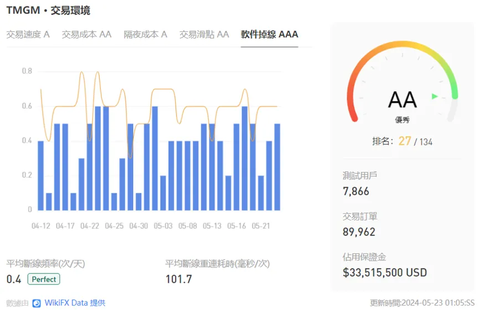Select the 隔夜成本 A tab
The width and height of the screenshot is (479, 310).
tap(146, 34)
